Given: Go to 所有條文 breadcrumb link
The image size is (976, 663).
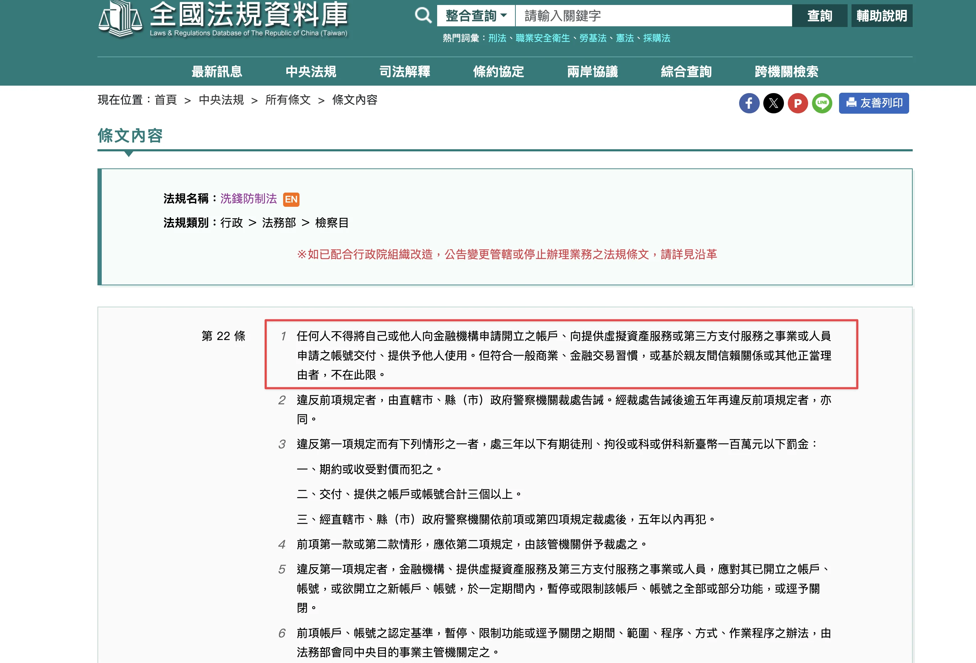Looking at the screenshot, I should coord(288,100).
